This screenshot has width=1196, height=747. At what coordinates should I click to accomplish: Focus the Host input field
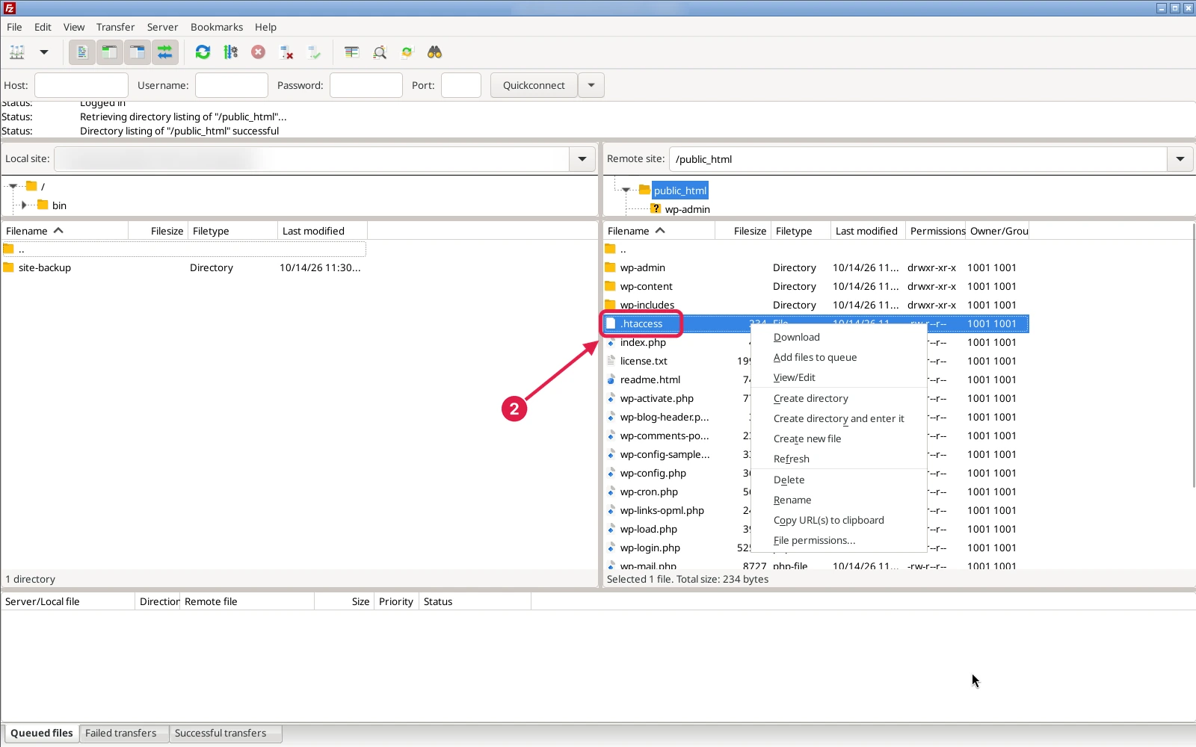tap(81, 85)
